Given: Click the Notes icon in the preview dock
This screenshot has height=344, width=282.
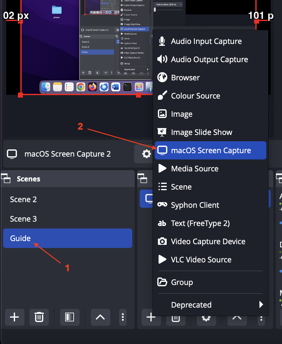Looking at the screenshot, I should click(57, 87).
